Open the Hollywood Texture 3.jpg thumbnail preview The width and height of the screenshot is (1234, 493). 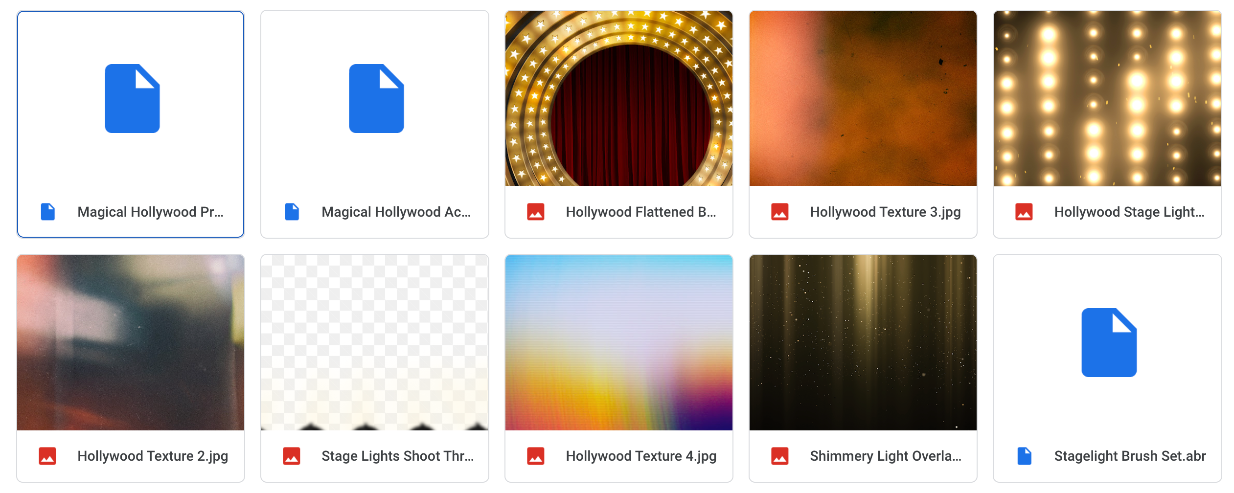click(x=862, y=98)
